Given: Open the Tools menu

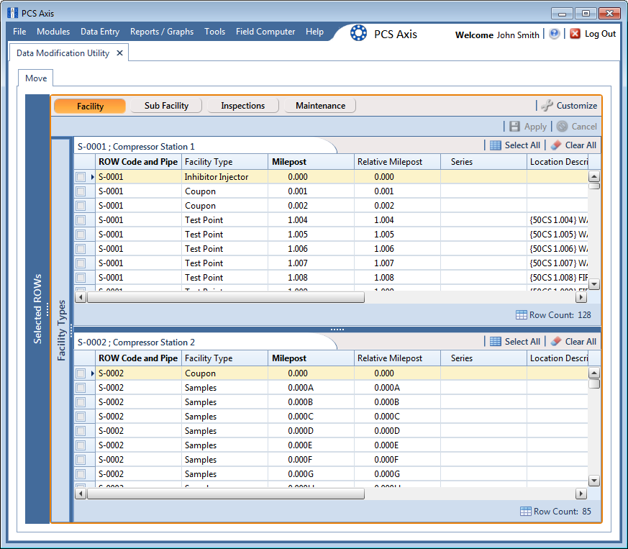Looking at the screenshot, I should [214, 31].
